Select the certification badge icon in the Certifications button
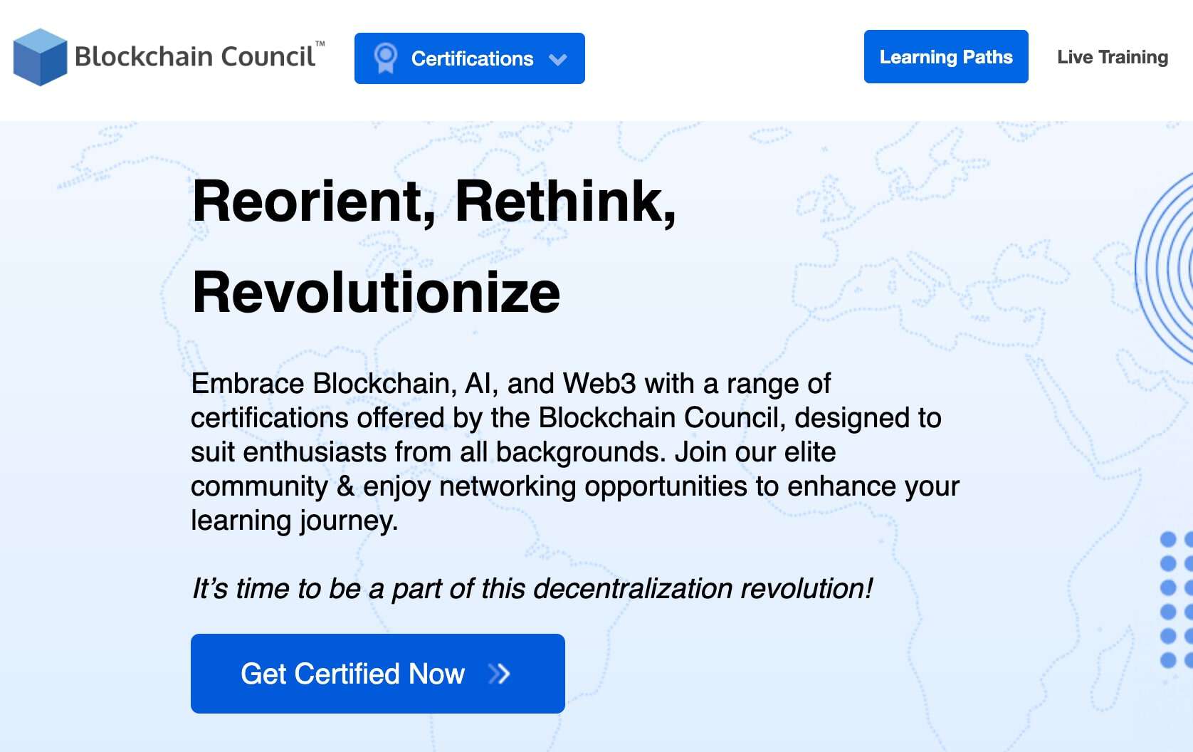 coord(385,58)
